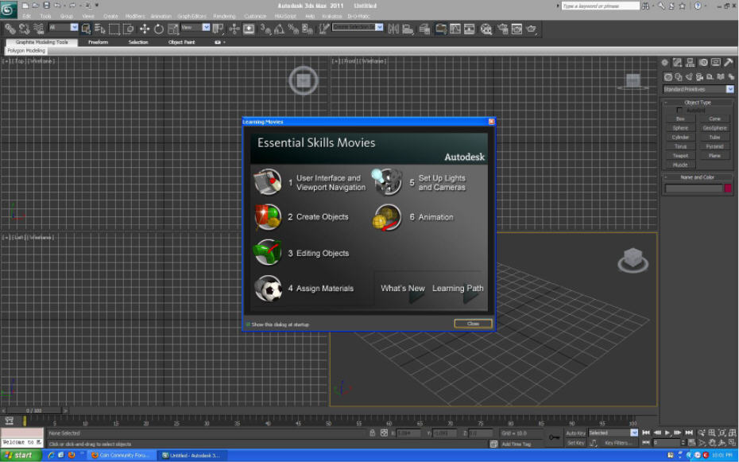Open the Rendering menu
Screen dimensions: 739x462
[x=224, y=16]
